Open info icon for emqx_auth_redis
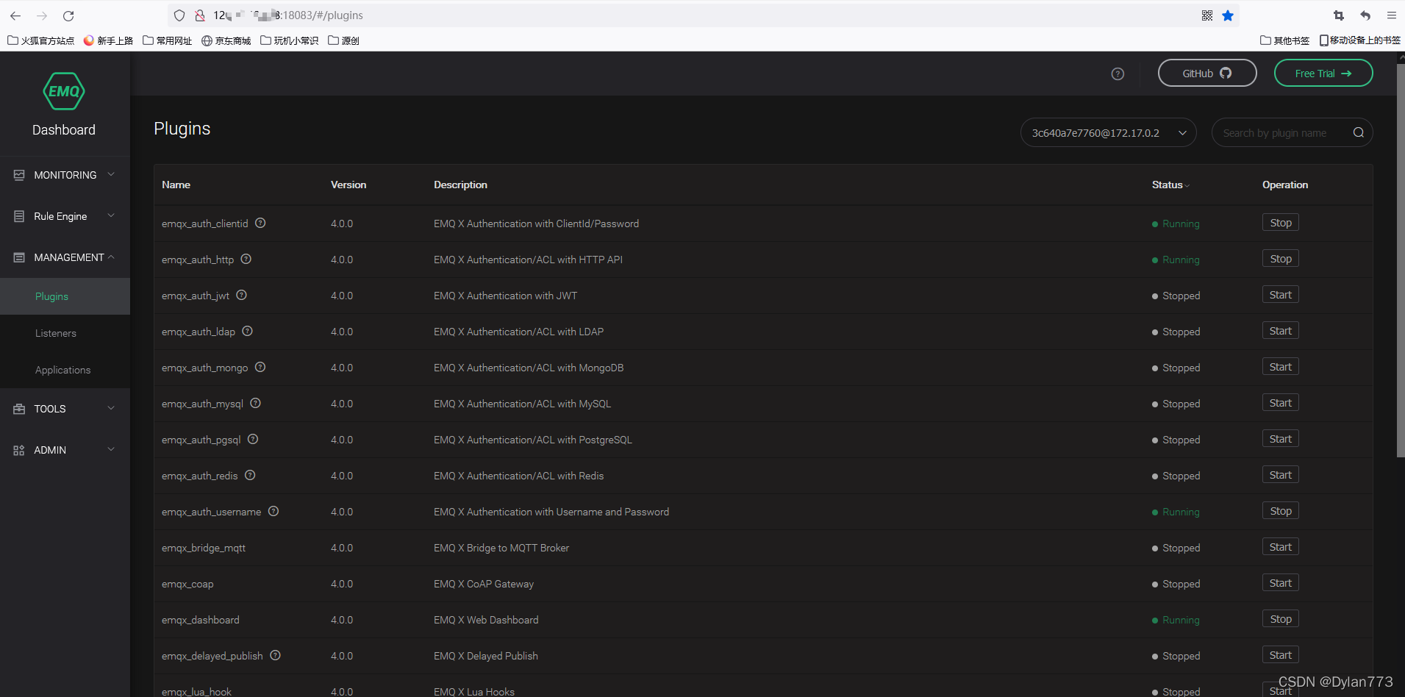 [x=250, y=475]
